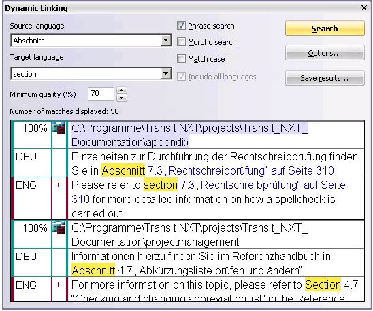
Task: Click the Minimum quality input field
Action: [101, 94]
